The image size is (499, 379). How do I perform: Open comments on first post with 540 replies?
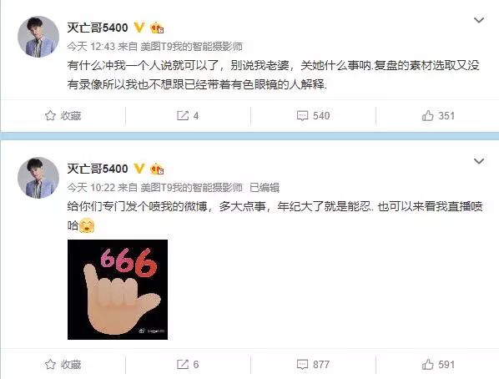point(313,115)
